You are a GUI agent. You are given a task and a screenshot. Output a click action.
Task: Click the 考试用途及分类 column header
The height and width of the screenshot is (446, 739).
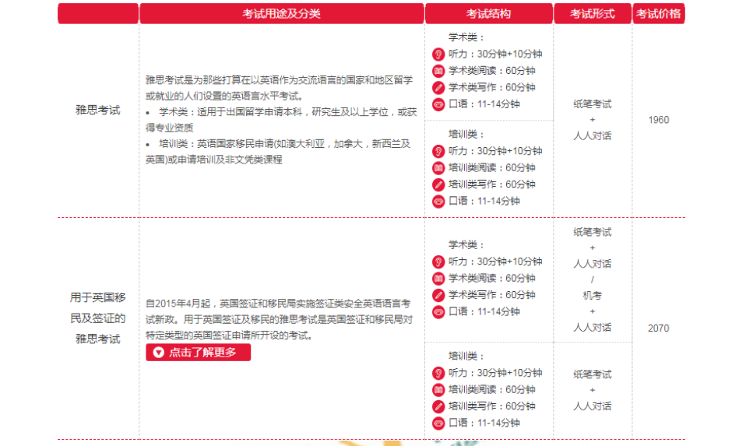(281, 13)
